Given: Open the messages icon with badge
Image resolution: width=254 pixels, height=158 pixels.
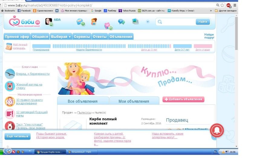Looking at the screenshot, I should point(80,22).
